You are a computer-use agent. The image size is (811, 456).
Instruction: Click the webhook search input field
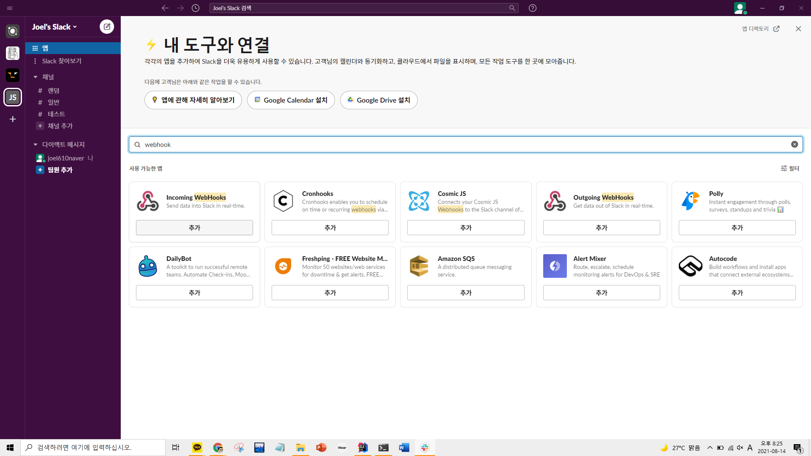click(465, 144)
